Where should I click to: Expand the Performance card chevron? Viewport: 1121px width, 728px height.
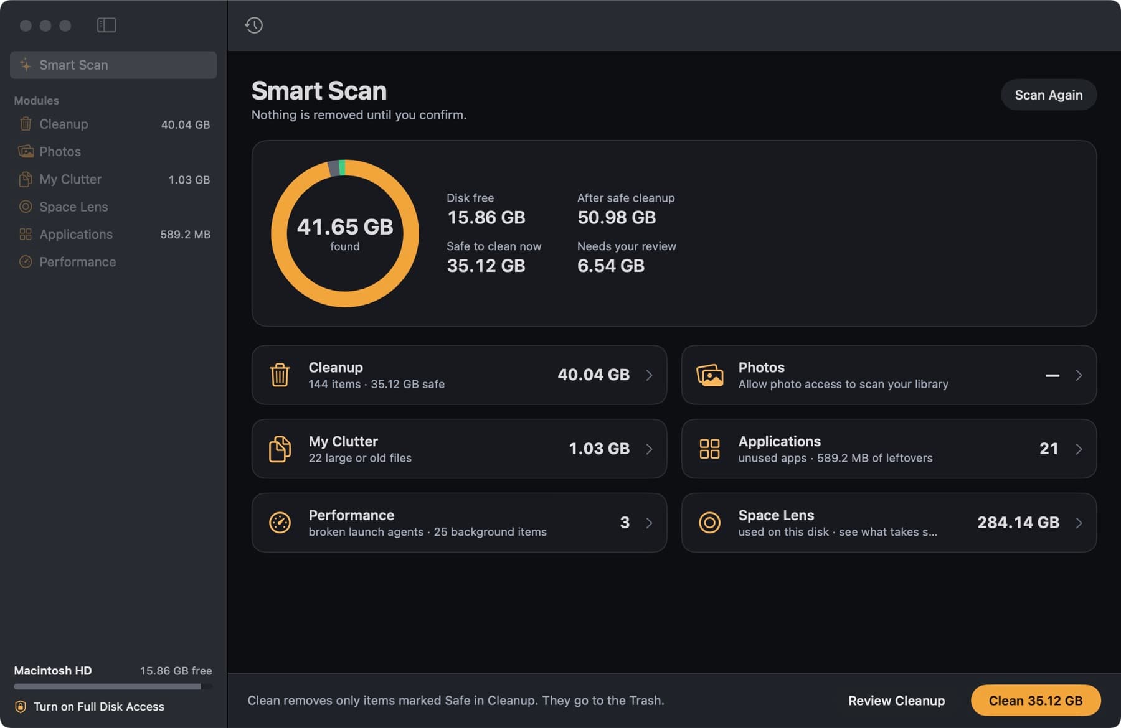(x=649, y=523)
